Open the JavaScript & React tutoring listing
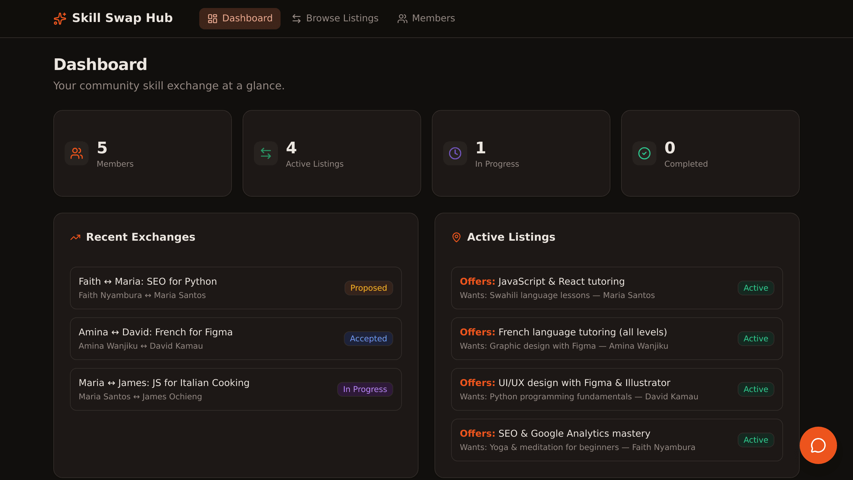The image size is (853, 480). click(617, 288)
